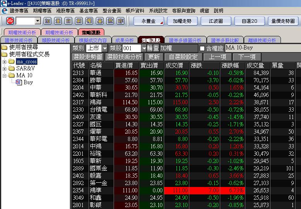The width and height of the screenshot is (301, 209).
Task: Open the 永豐金 button dropdown
Action: [162, 23]
